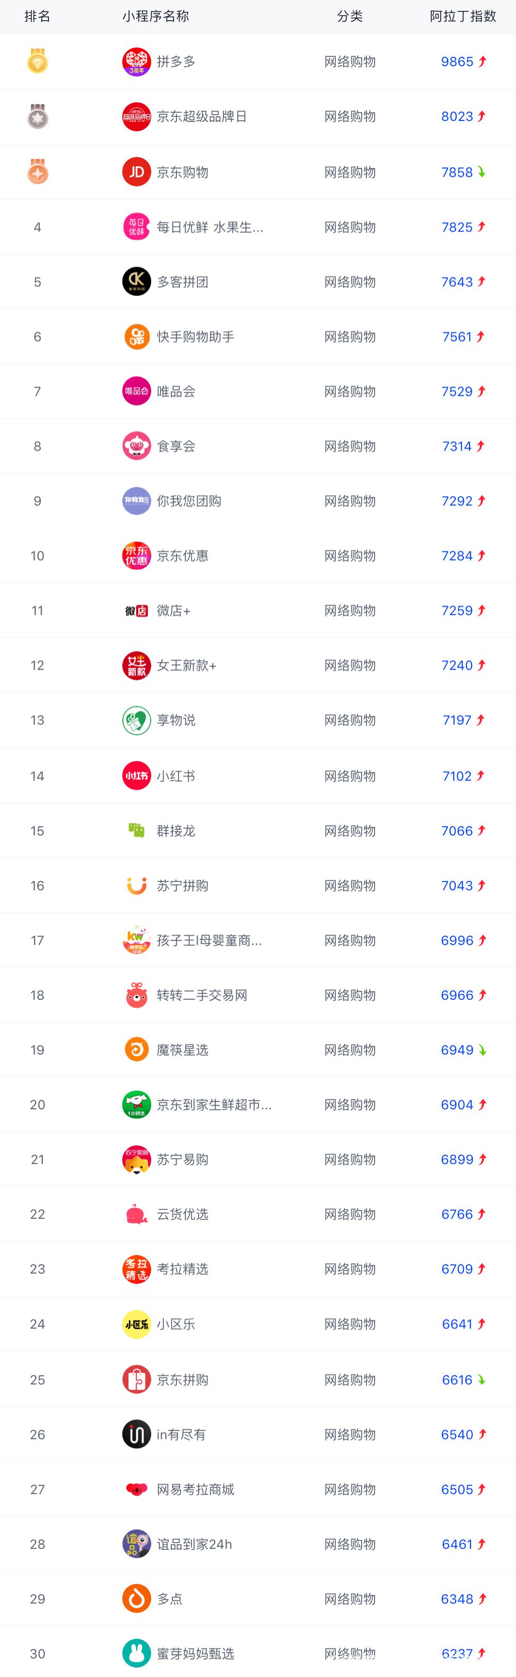Click the 9865 Aladdin index value

458,62
